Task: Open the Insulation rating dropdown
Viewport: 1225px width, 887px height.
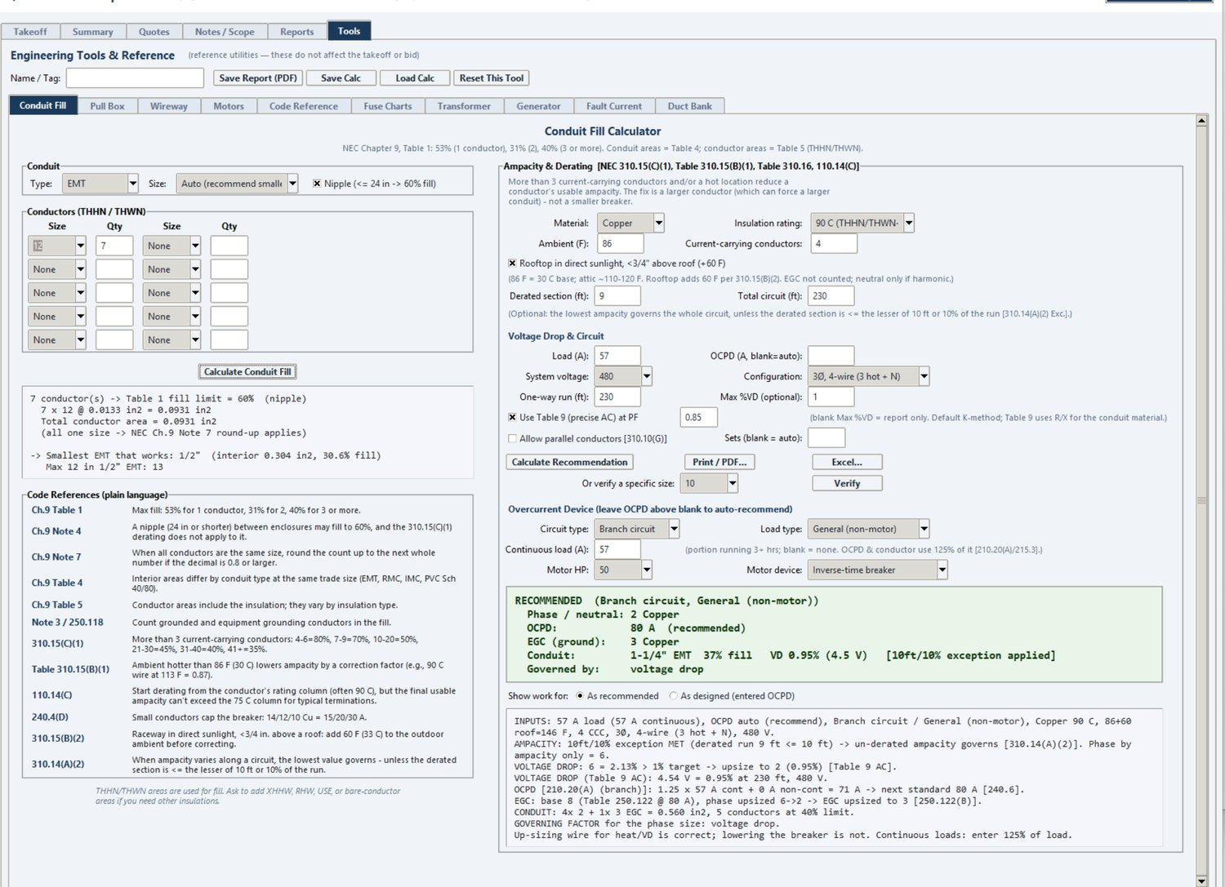Action: pos(862,223)
